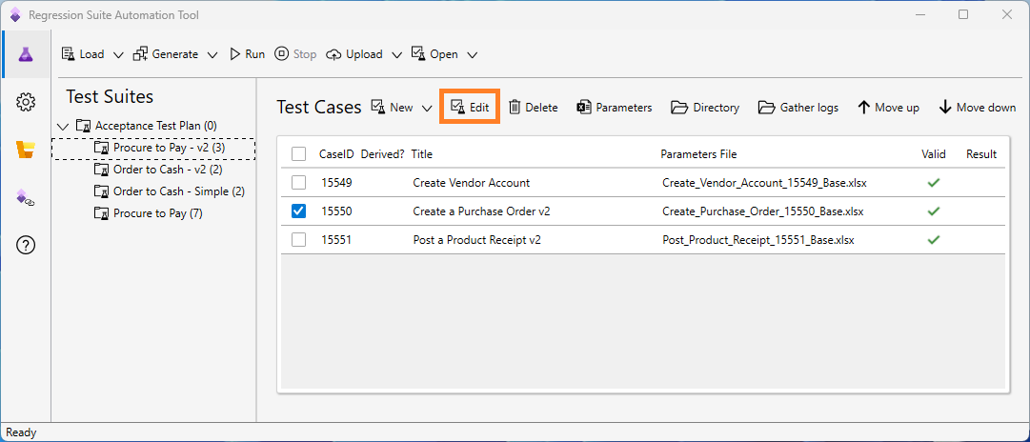Open the Generate dropdown menu
This screenshot has width=1030, height=442.
pyautogui.click(x=212, y=55)
